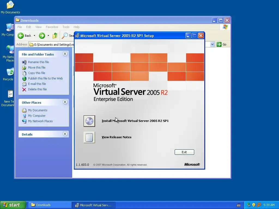Click Copy this file

[37, 73]
